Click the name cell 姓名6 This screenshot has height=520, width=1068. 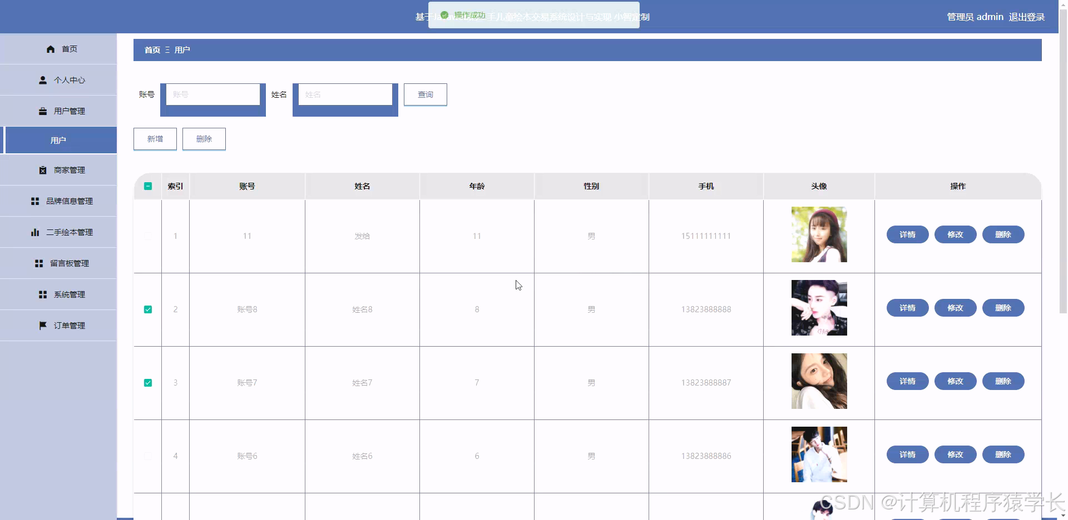[x=362, y=456]
